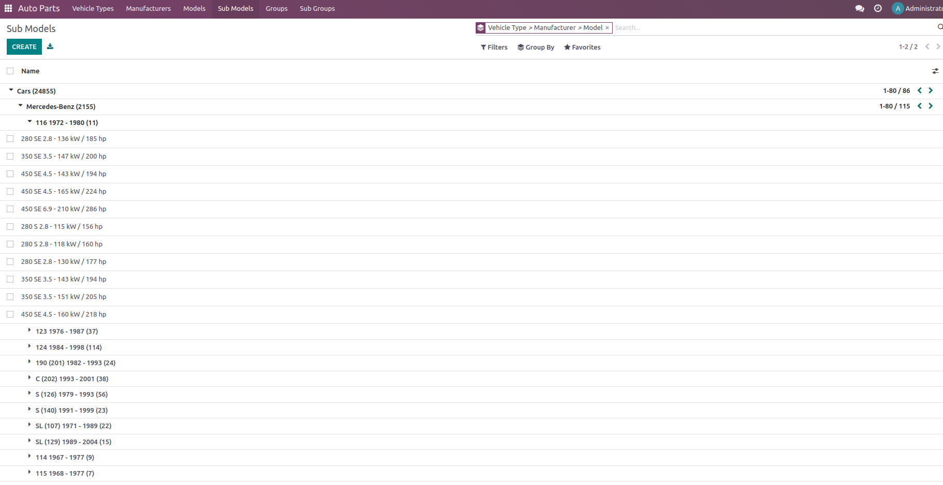The height and width of the screenshot is (485, 943).
Task: Go to next page of Cars group
Action: (931, 91)
